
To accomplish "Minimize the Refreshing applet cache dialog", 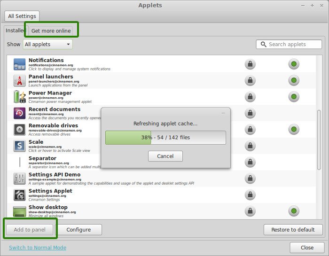I will point(223,113).
